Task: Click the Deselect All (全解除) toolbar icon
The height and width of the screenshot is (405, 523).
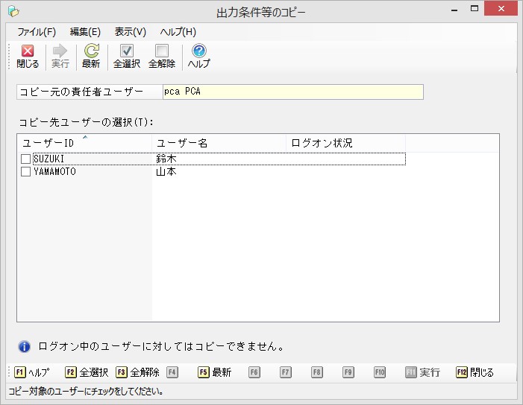Action: click(161, 51)
